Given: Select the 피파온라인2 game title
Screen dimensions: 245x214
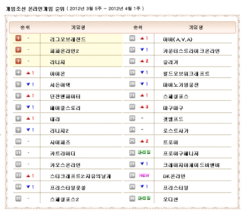Looking at the screenshot, I should pyautogui.click(x=64, y=51).
